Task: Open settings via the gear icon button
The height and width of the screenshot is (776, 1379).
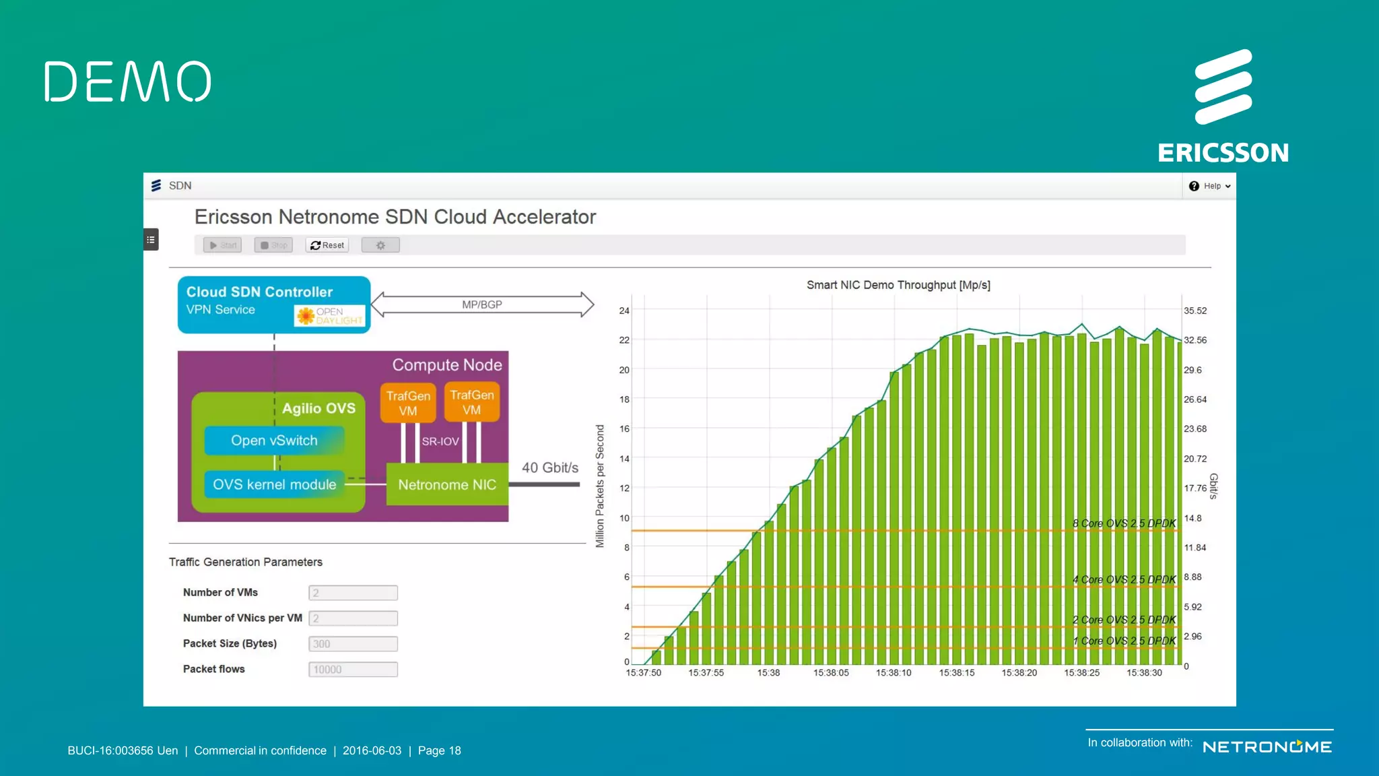Action: [x=380, y=245]
